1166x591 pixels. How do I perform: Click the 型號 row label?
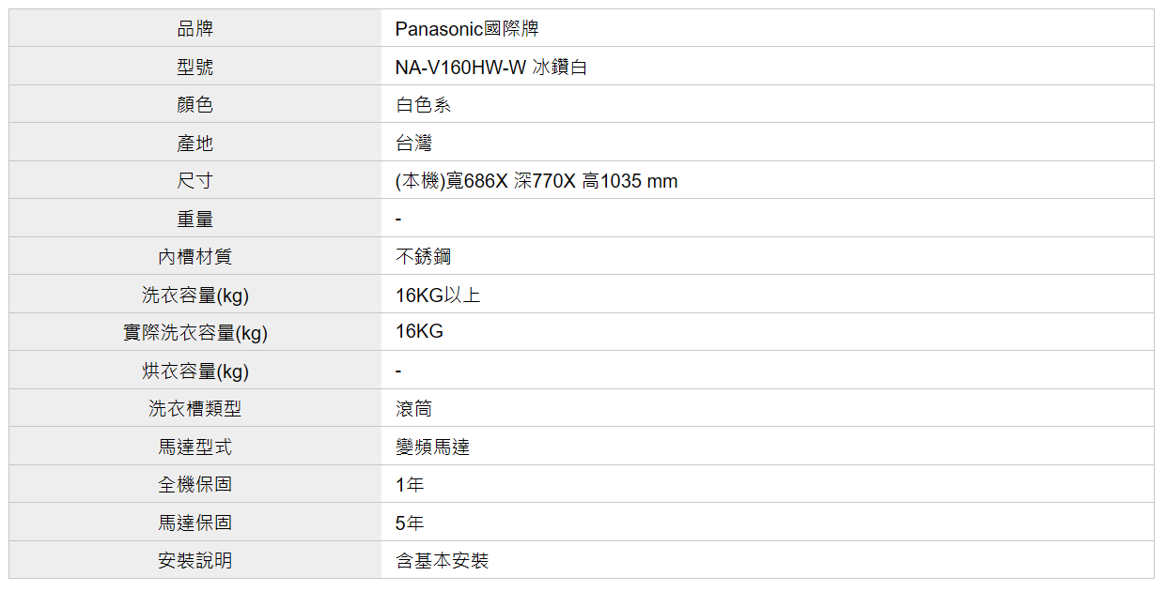pyautogui.click(x=194, y=68)
